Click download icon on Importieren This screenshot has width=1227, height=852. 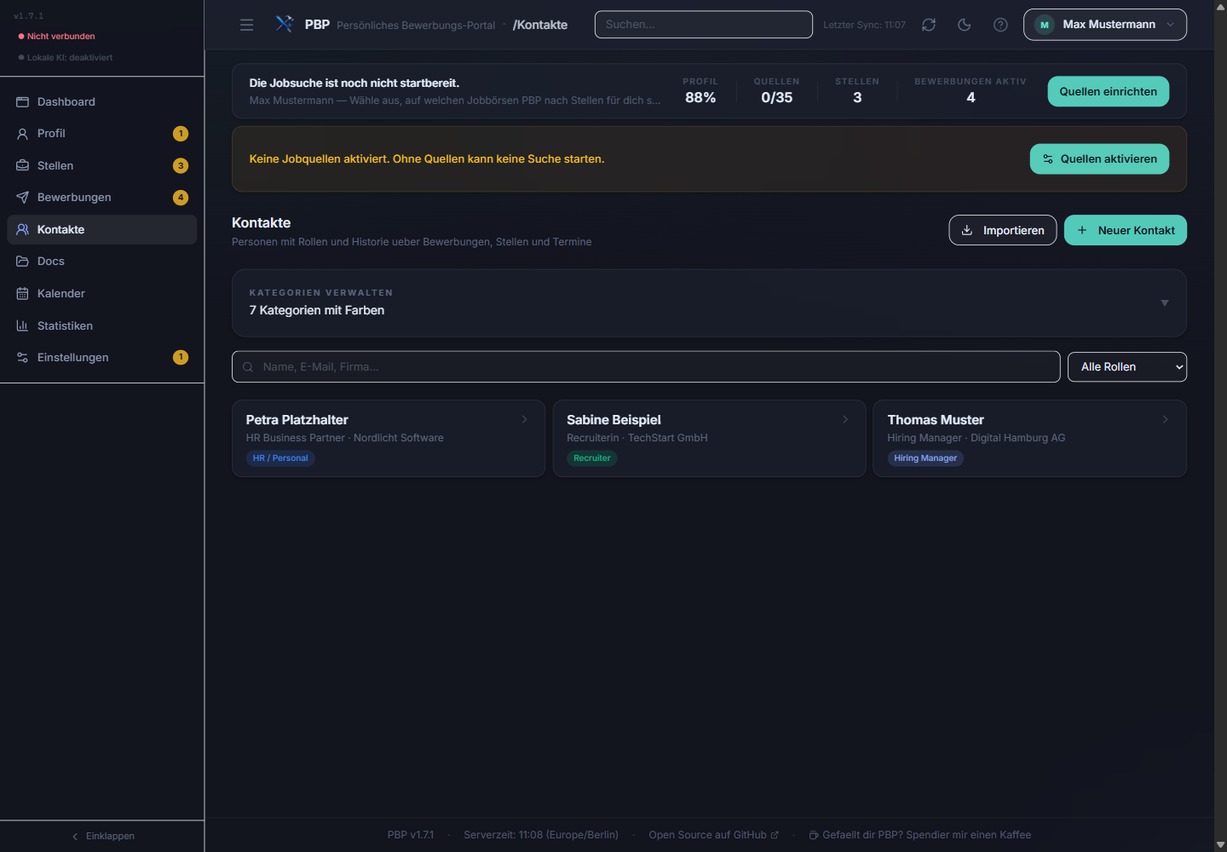tap(967, 230)
